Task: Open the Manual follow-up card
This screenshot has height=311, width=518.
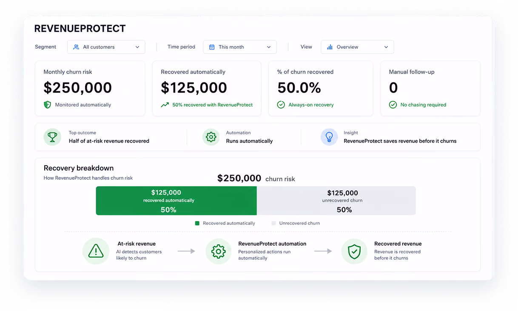Action: [x=430, y=88]
